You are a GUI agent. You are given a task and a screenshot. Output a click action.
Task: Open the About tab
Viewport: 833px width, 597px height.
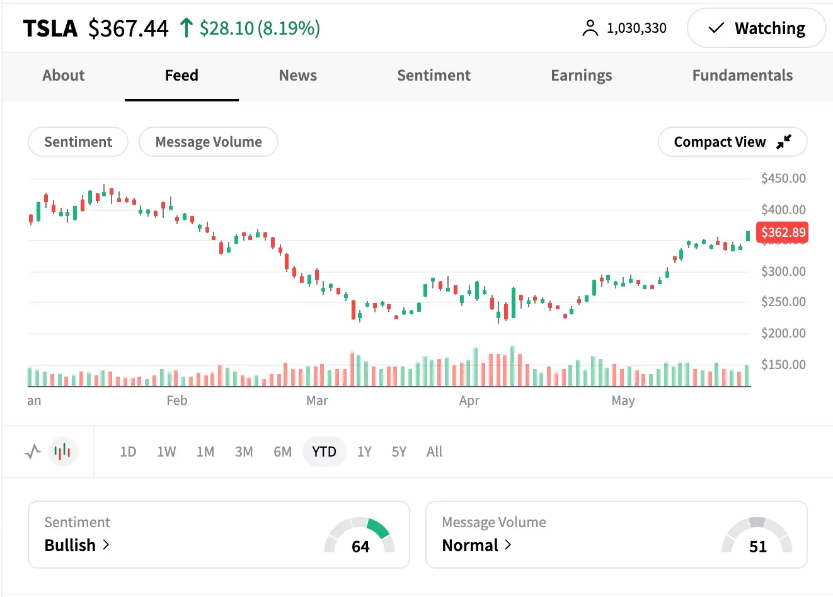point(64,76)
